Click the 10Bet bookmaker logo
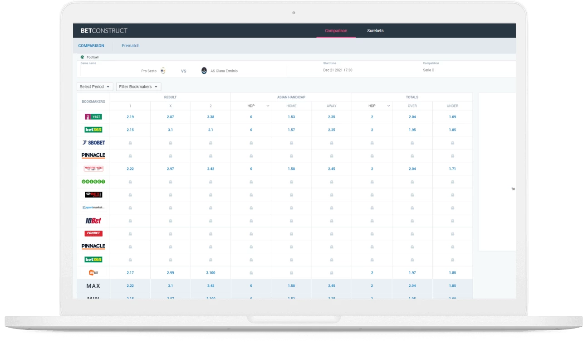Screen dimensions: 583x348 [93, 220]
